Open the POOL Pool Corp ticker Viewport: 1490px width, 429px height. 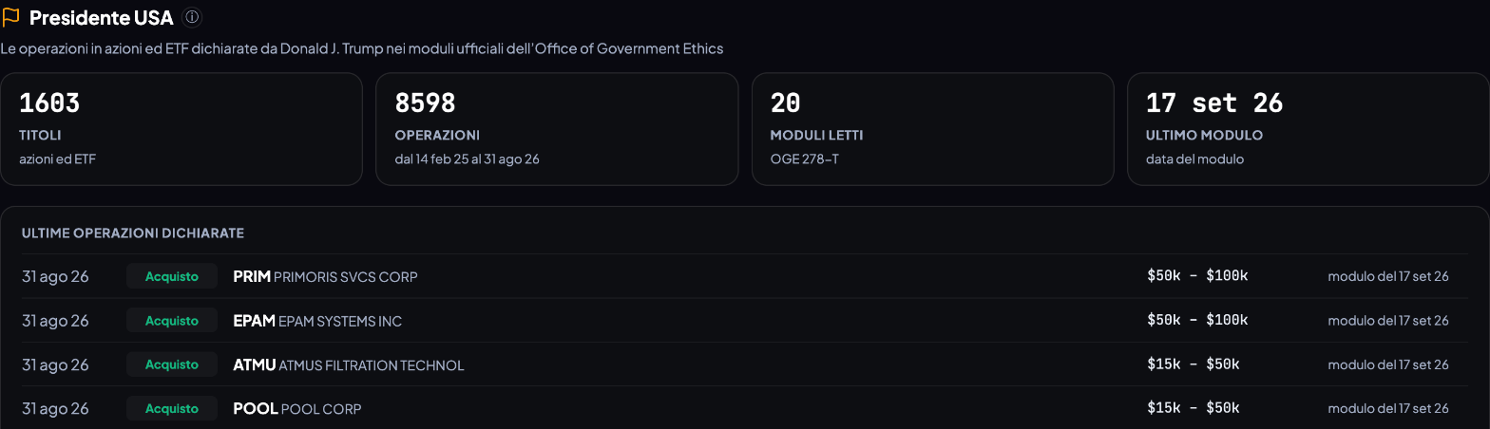(255, 408)
